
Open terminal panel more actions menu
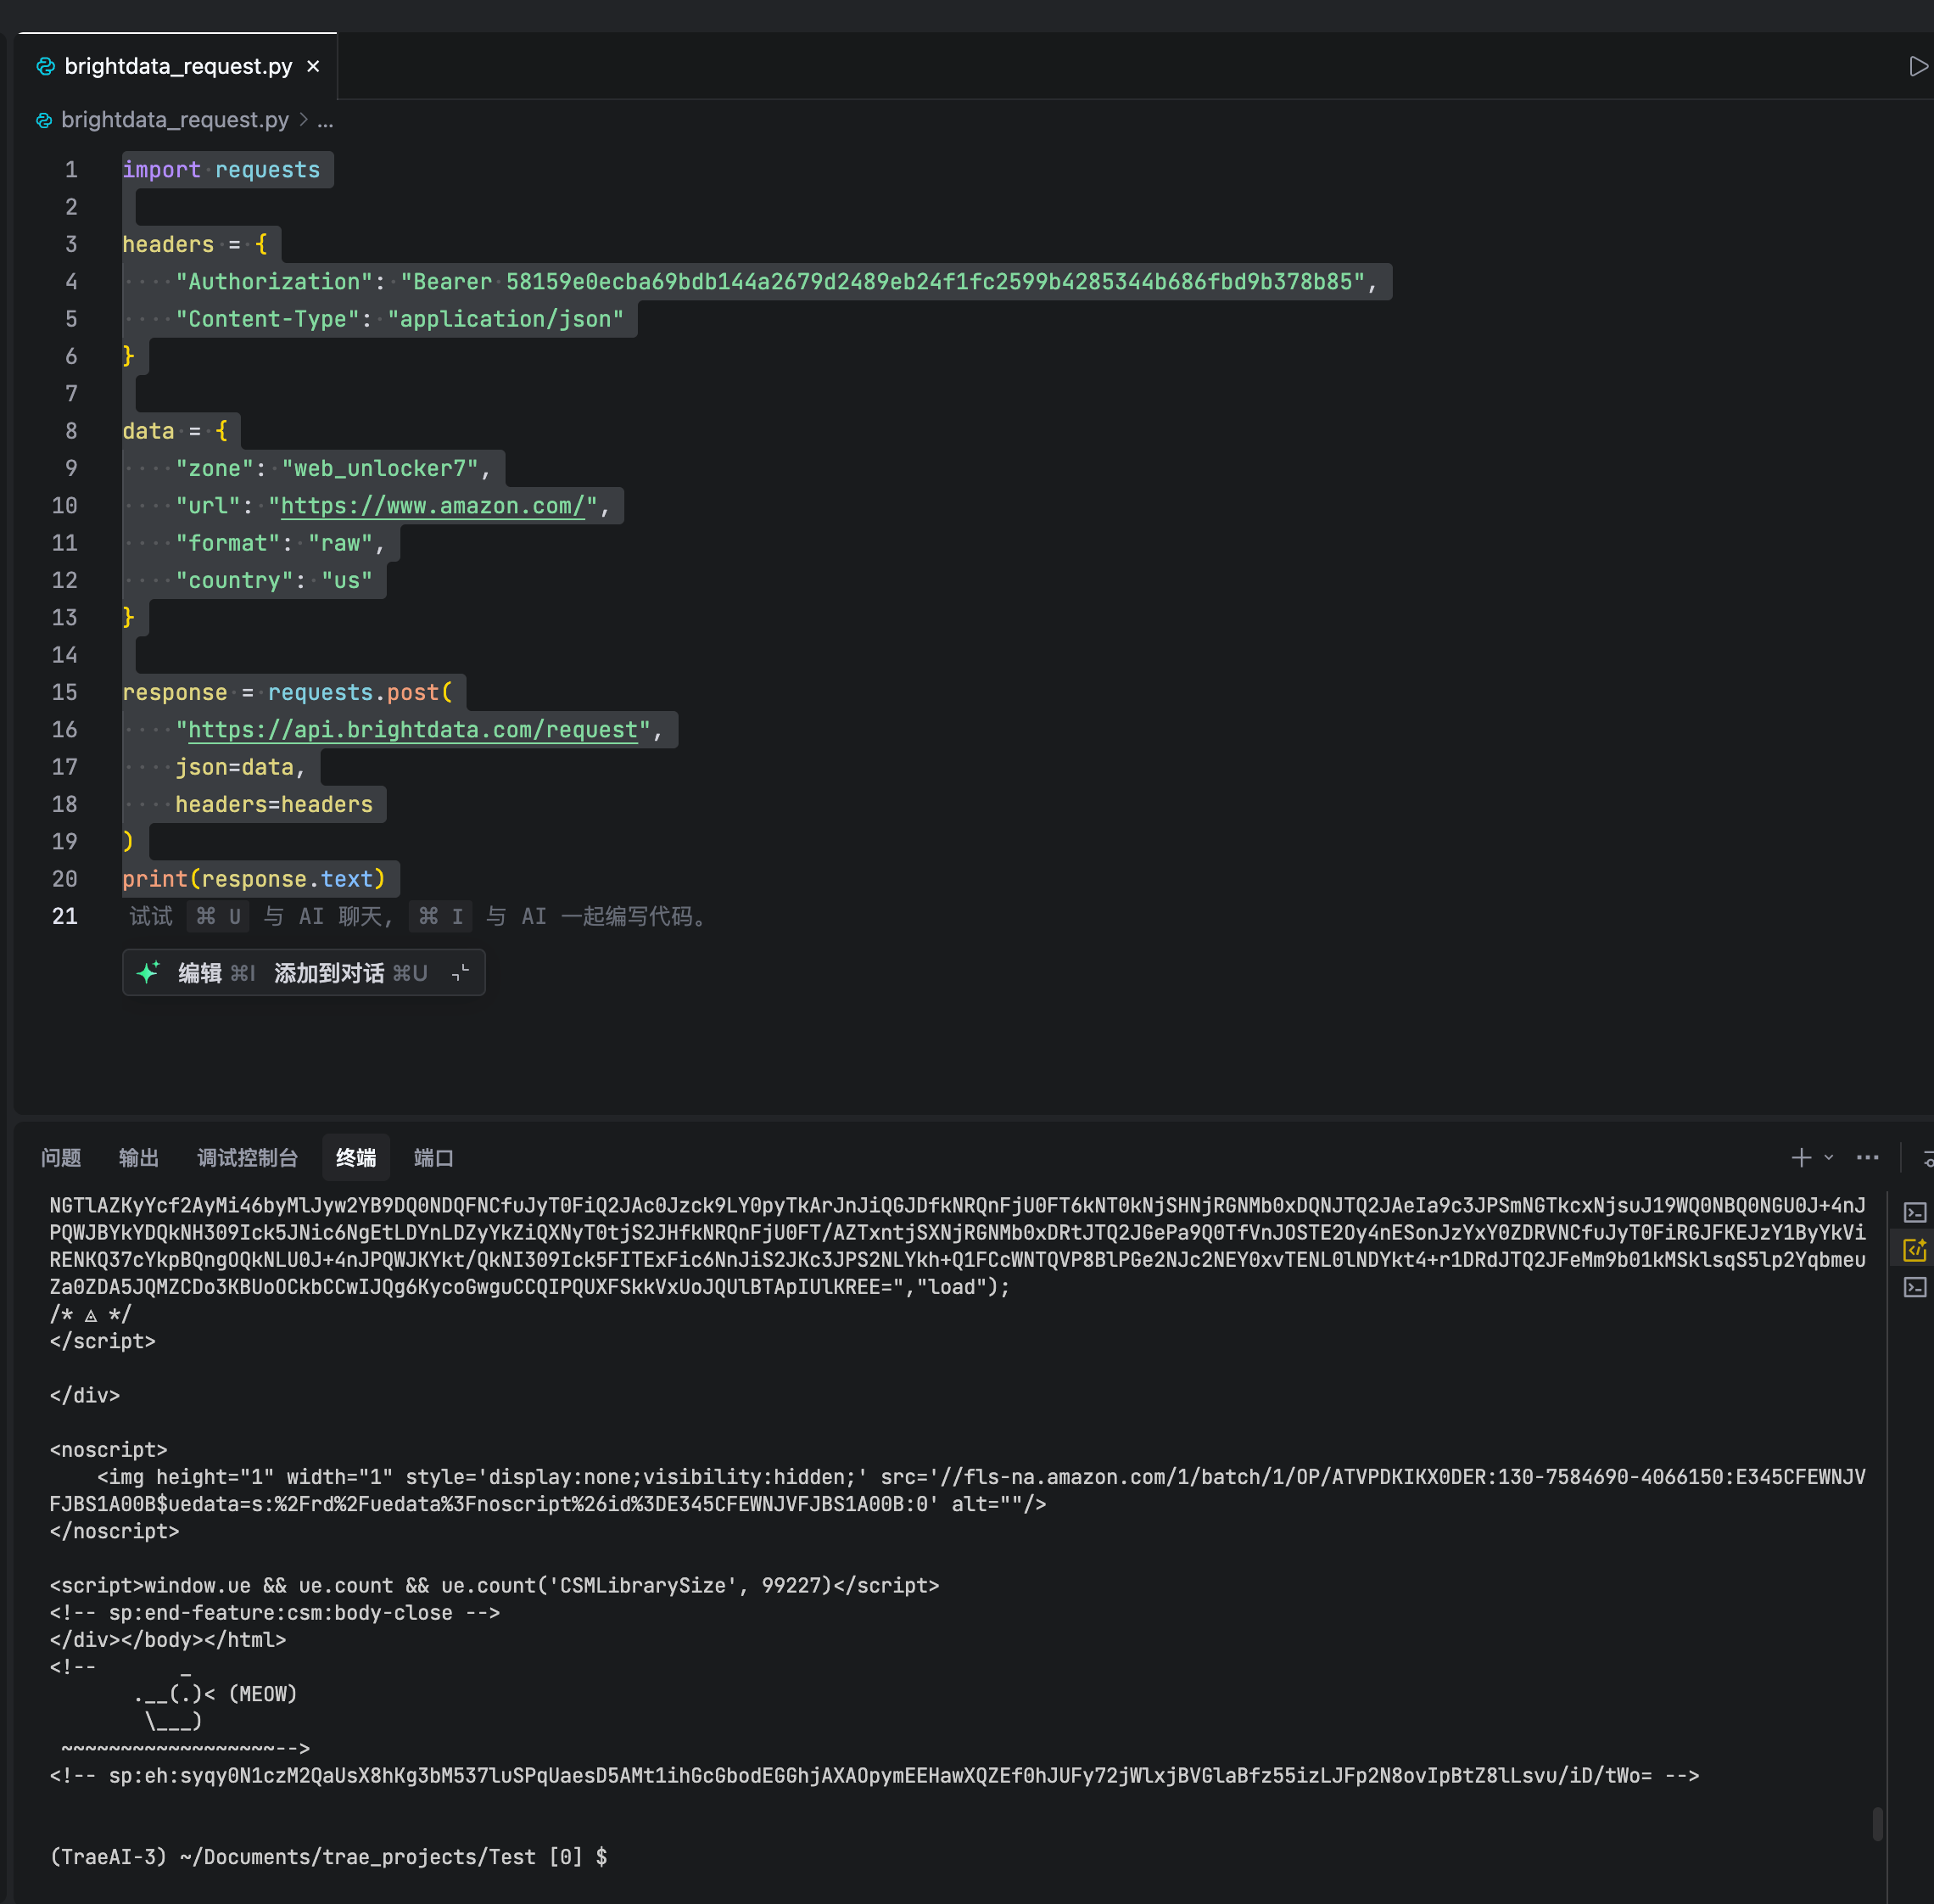tap(1867, 1157)
